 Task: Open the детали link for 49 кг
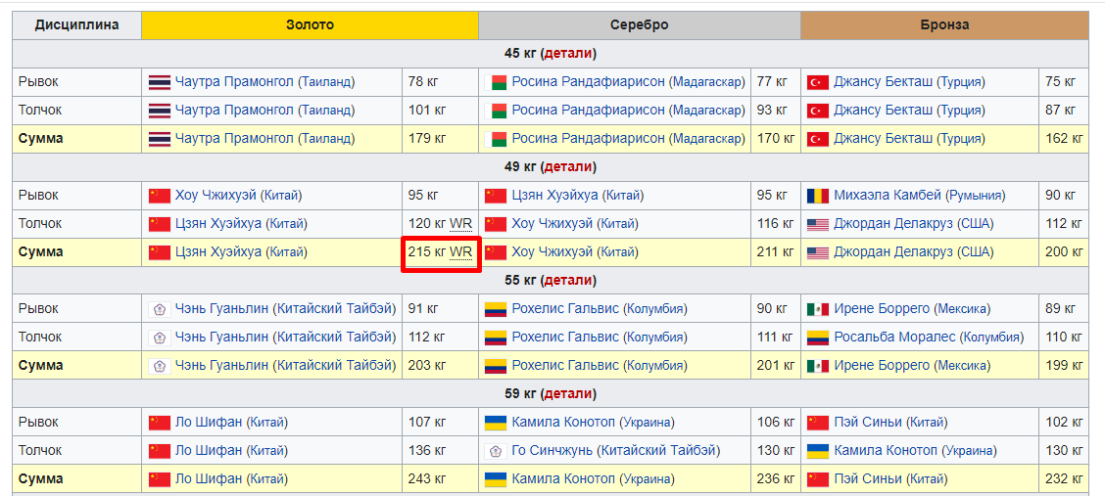point(567,166)
